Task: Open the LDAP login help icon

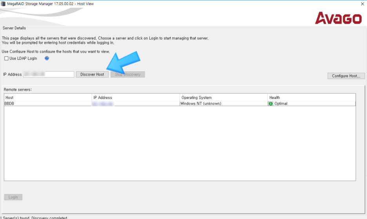Action: point(47,58)
